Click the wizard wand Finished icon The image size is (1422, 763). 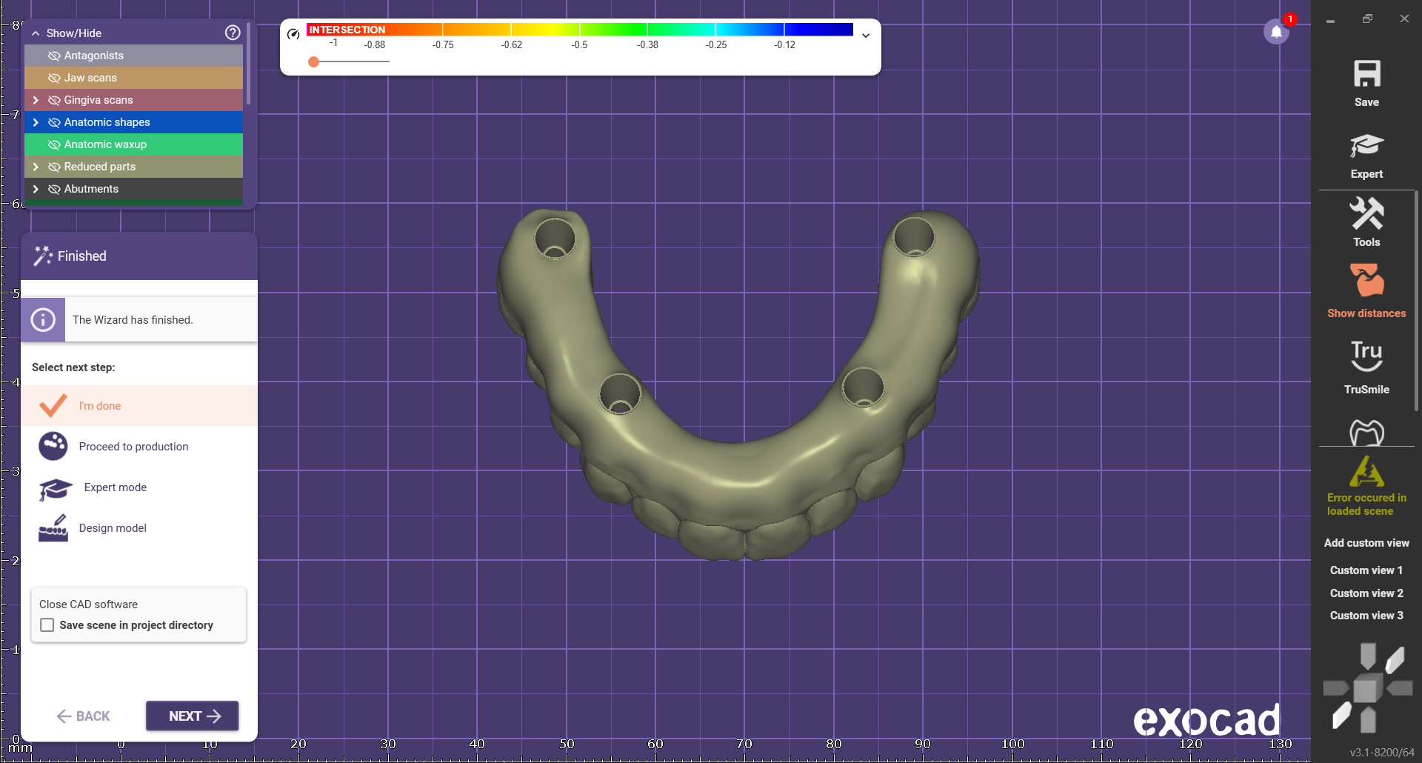point(43,256)
